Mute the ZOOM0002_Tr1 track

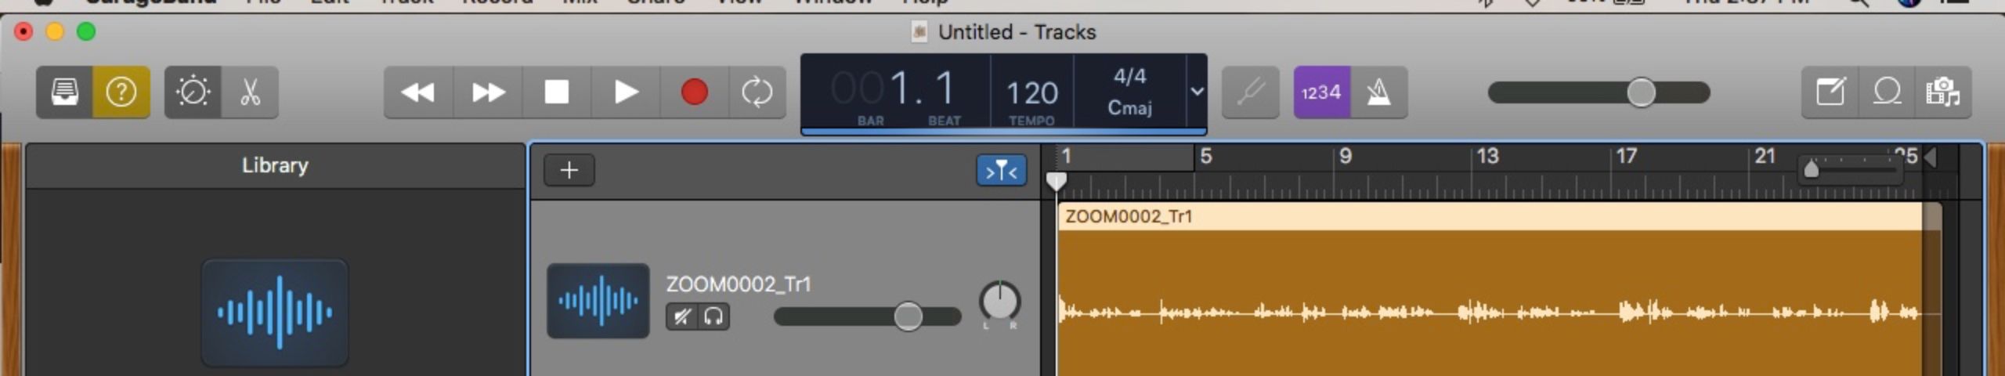click(682, 316)
